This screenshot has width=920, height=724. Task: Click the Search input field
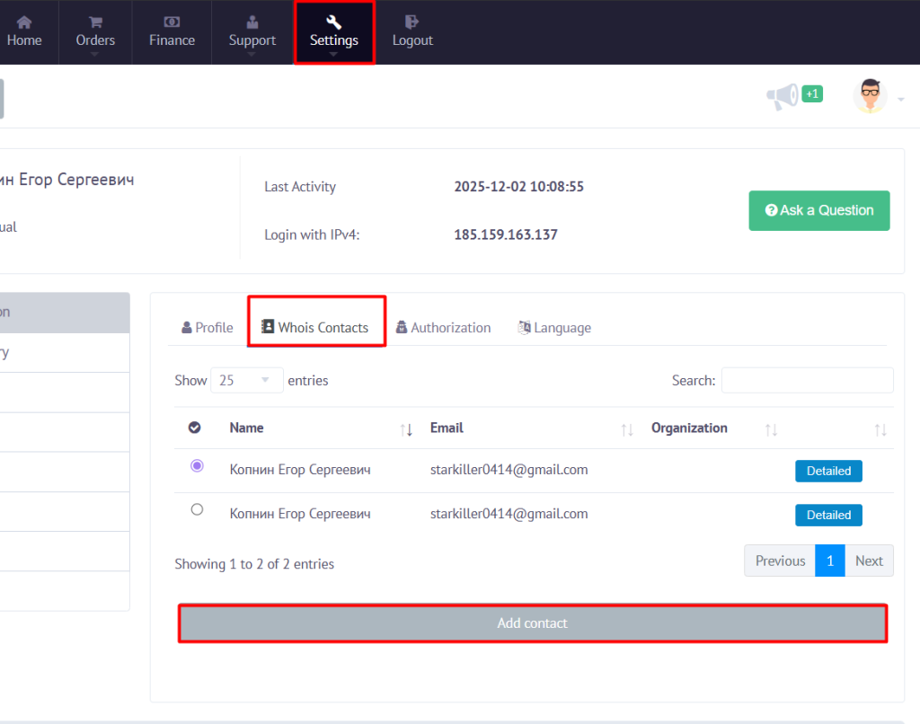tap(807, 380)
